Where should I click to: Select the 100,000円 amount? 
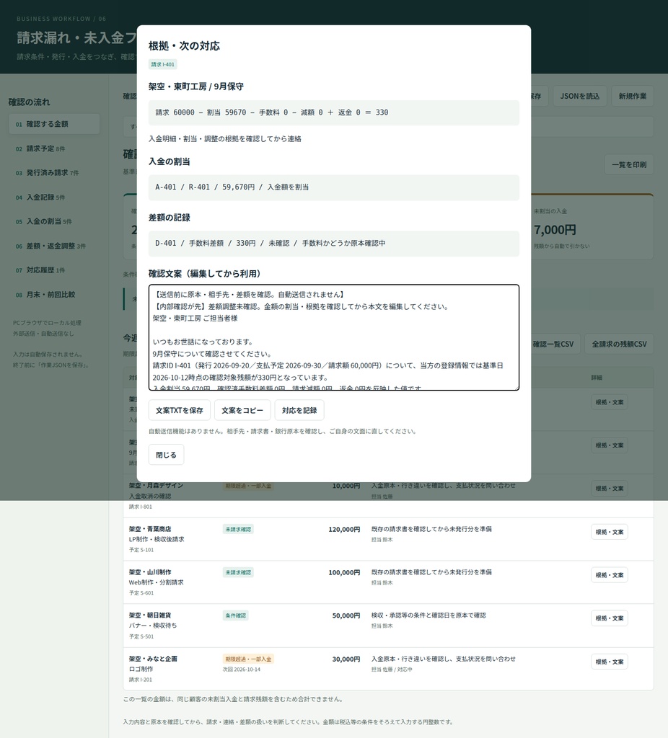tap(344, 573)
